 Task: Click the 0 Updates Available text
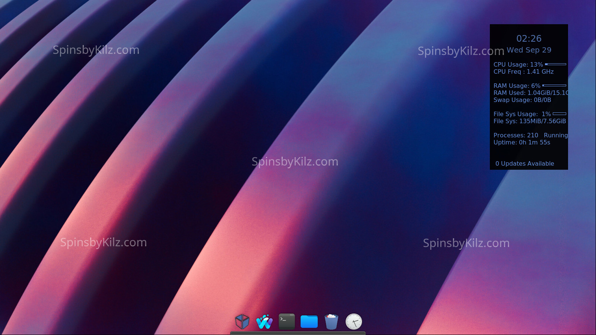point(524,164)
